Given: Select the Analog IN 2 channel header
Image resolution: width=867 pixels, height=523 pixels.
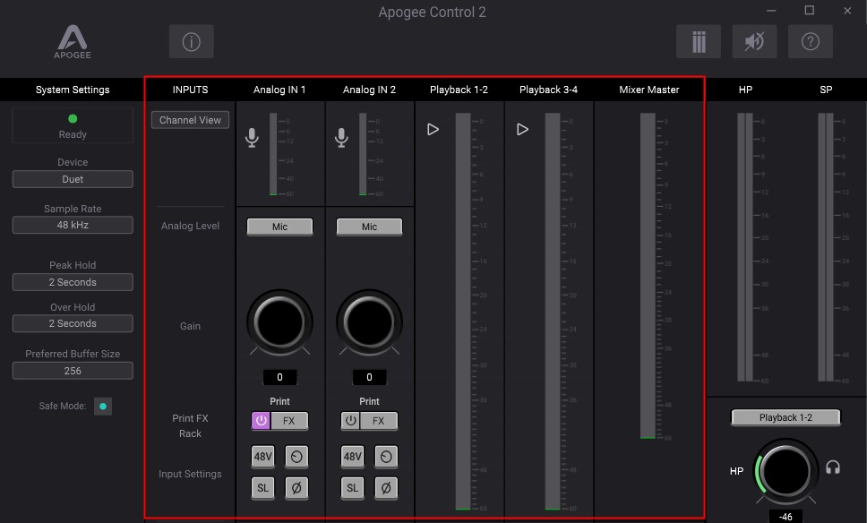Looking at the screenshot, I should (x=369, y=90).
